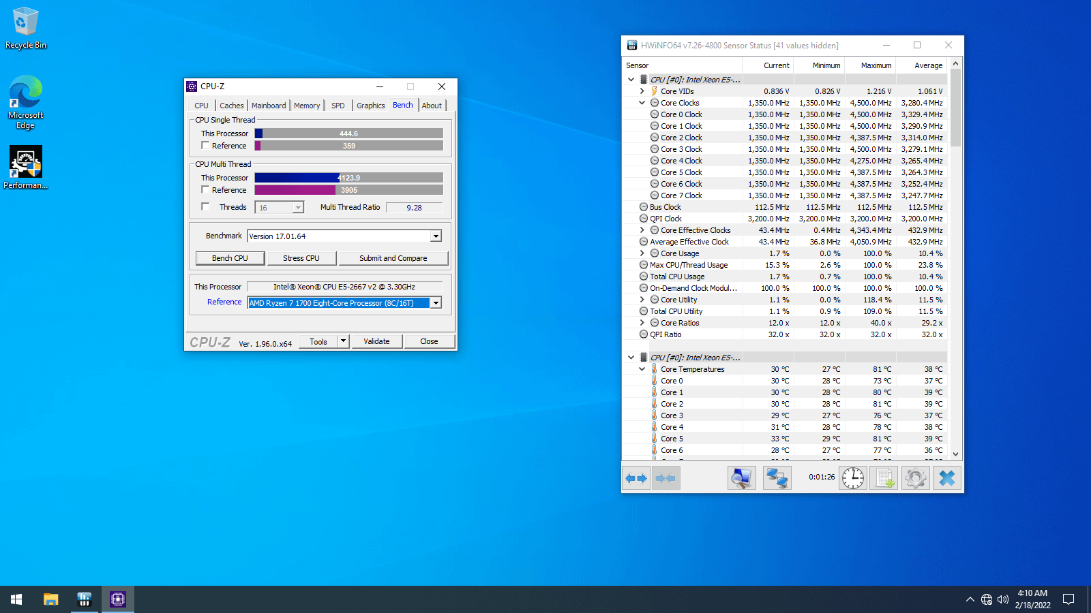
Task: Select the Total CPU Usage row
Action: coord(785,277)
